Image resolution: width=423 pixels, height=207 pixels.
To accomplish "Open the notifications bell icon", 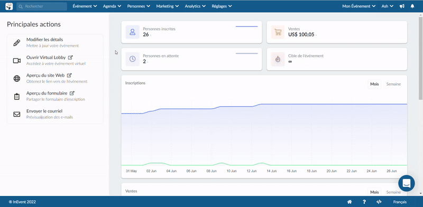I will [x=412, y=6].
